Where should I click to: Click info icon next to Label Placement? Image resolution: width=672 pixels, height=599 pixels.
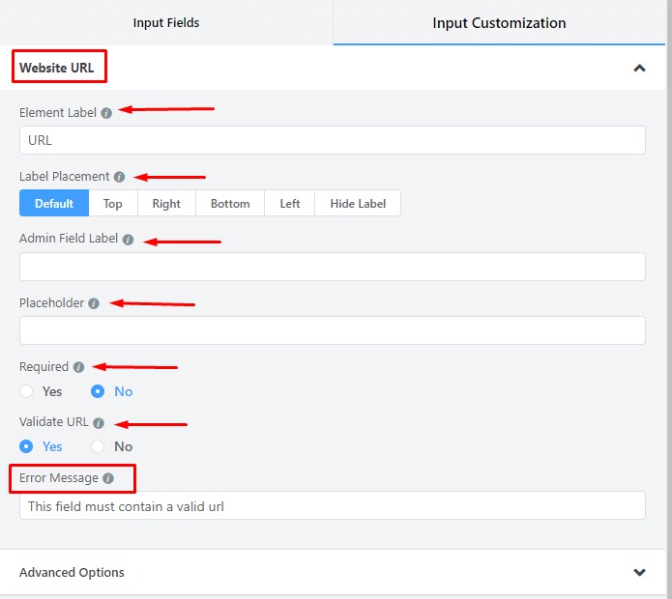(119, 178)
